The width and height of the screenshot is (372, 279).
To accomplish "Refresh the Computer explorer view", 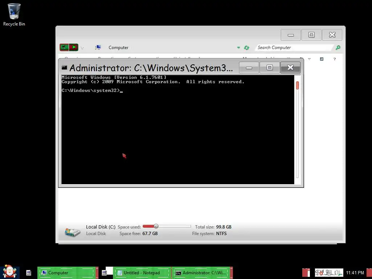I will pyautogui.click(x=247, y=48).
